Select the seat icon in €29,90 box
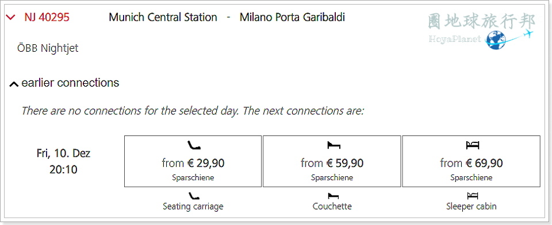Image resolution: width=552 pixels, height=225 pixels. [x=193, y=145]
